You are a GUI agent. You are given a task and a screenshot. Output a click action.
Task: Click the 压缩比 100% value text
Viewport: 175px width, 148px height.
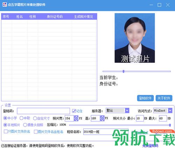63,125
